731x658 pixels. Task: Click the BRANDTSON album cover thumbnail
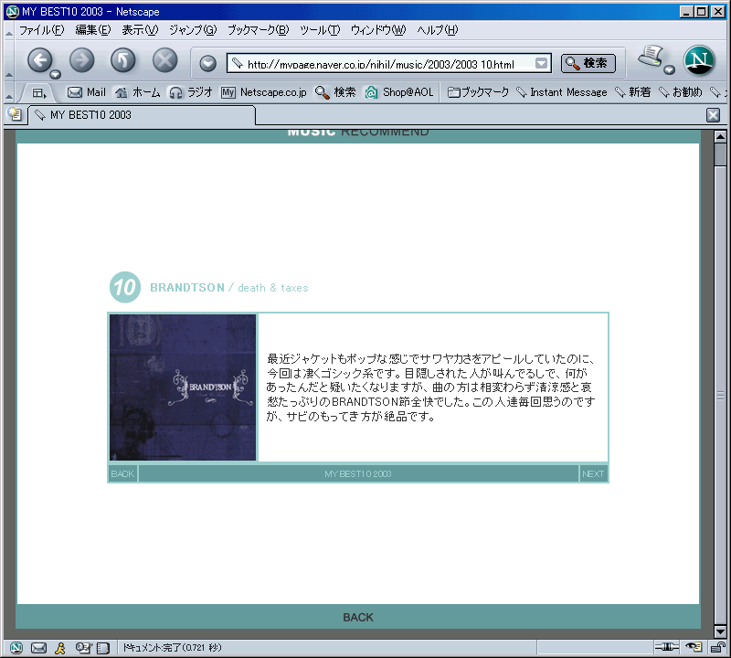pyautogui.click(x=183, y=387)
